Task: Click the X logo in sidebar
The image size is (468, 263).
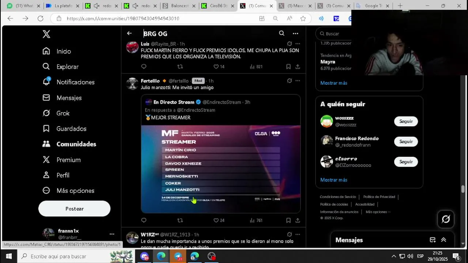Action: pos(46,34)
